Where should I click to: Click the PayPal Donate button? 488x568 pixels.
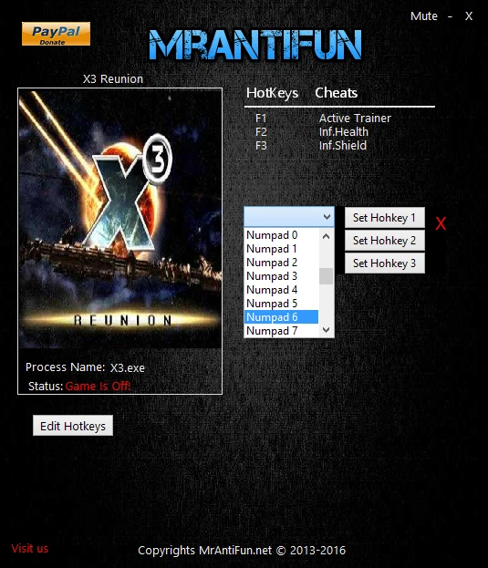pyautogui.click(x=56, y=34)
